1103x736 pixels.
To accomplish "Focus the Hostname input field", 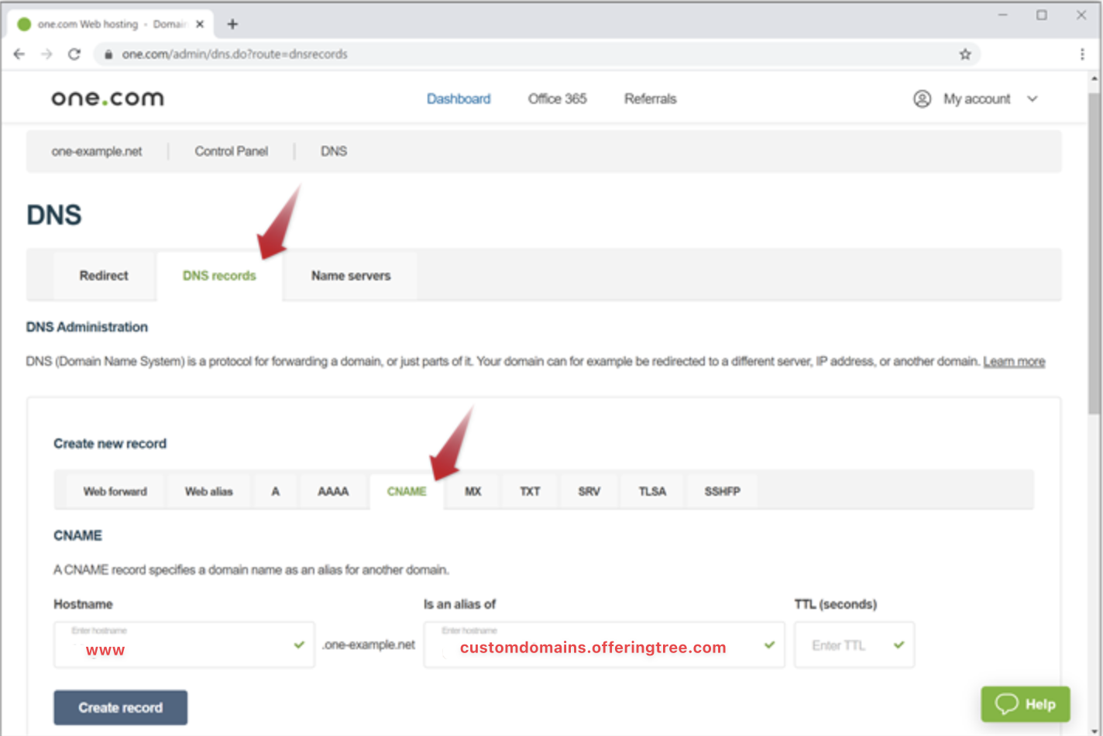I will [184, 645].
